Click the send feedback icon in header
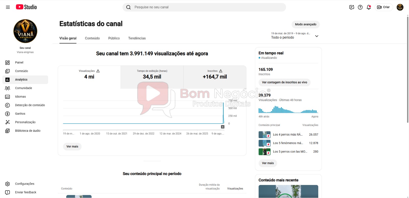 (x=352, y=7)
